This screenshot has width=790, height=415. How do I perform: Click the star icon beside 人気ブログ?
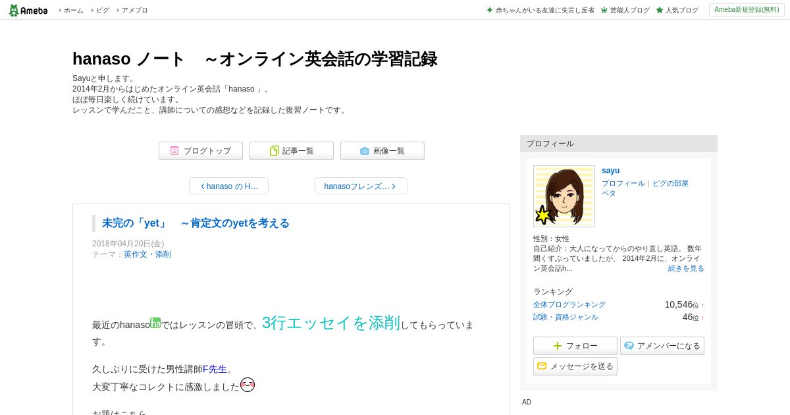(x=660, y=11)
